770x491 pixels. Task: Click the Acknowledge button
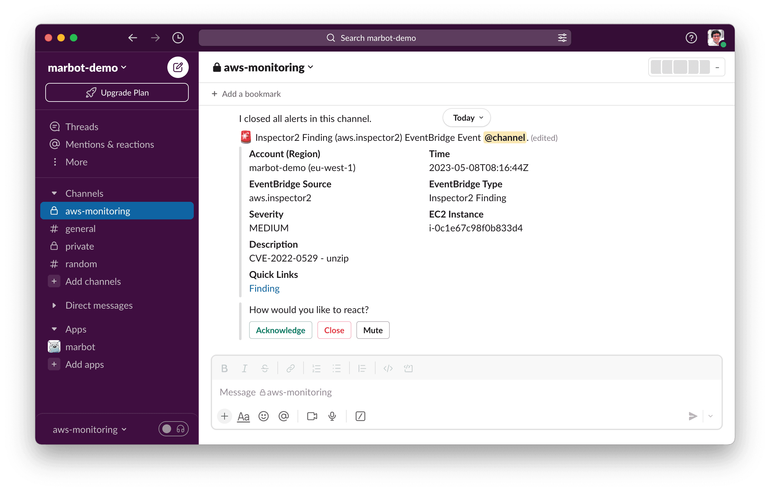click(281, 330)
